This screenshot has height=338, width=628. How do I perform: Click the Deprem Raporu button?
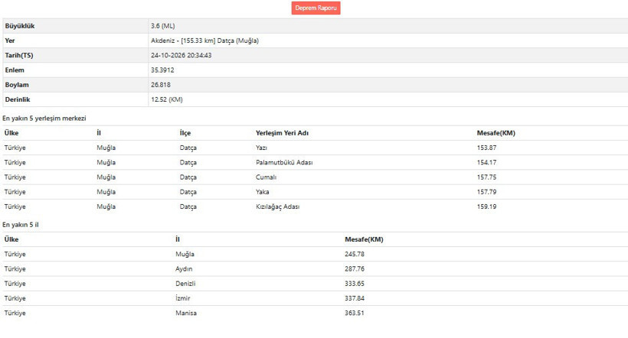[x=316, y=8]
